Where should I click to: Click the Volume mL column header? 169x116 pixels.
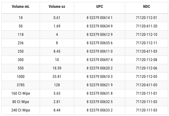click(21, 6)
